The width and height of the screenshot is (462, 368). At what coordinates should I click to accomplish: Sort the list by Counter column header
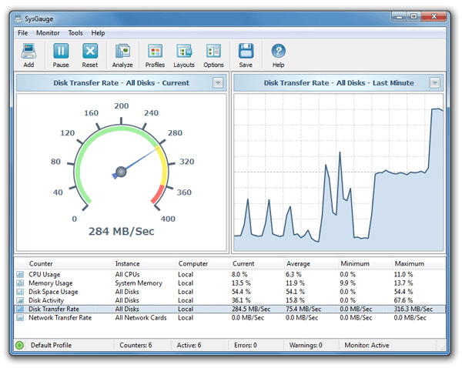(41, 264)
